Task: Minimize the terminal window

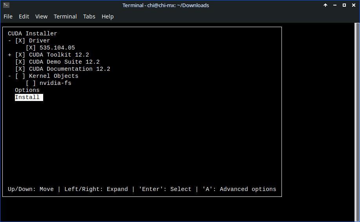Action: coord(335,5)
